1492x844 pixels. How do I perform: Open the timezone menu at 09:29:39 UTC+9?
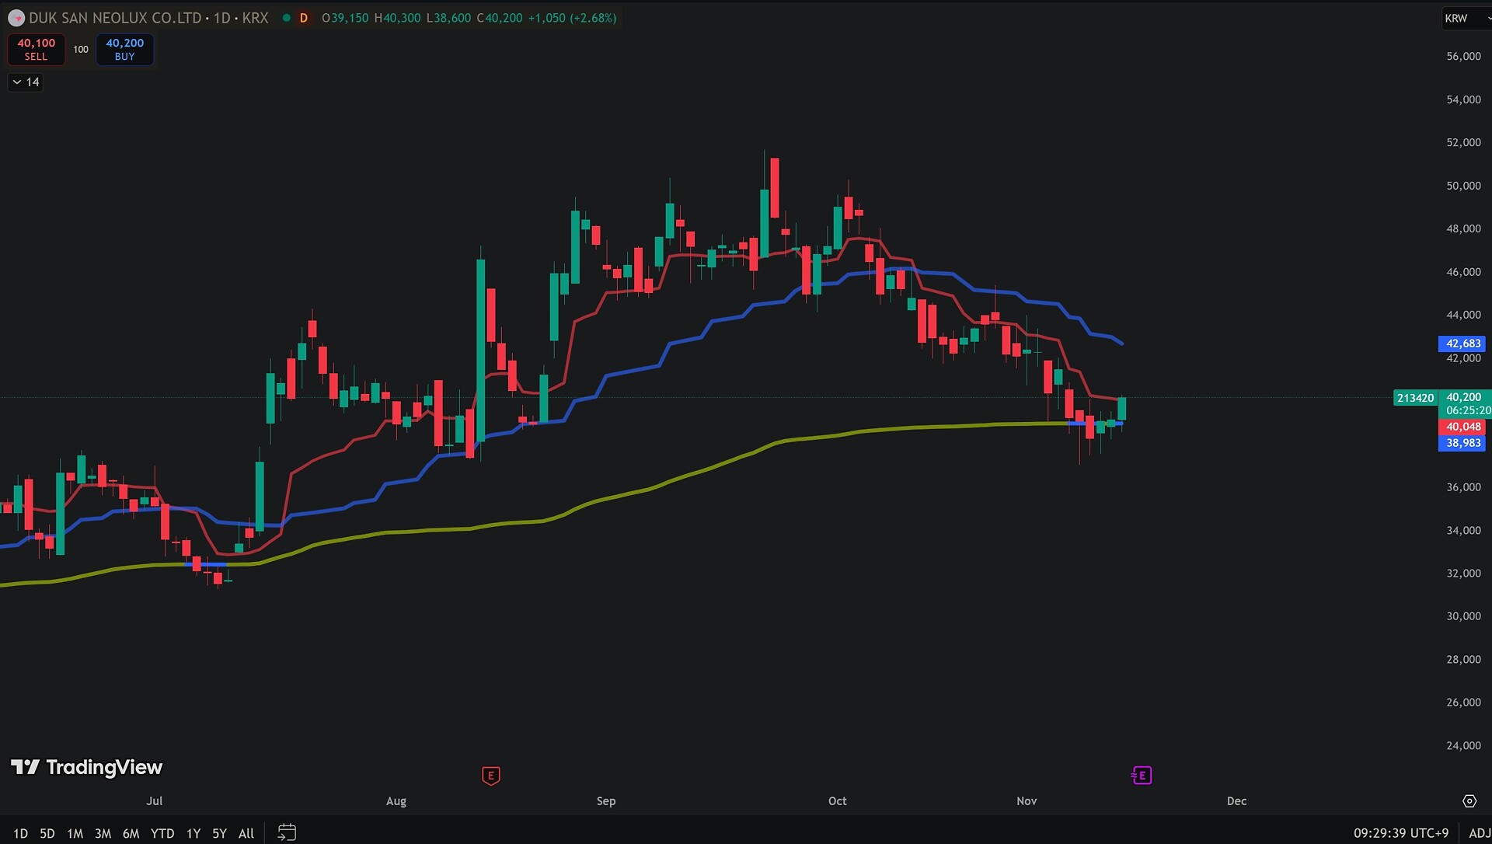click(1400, 833)
